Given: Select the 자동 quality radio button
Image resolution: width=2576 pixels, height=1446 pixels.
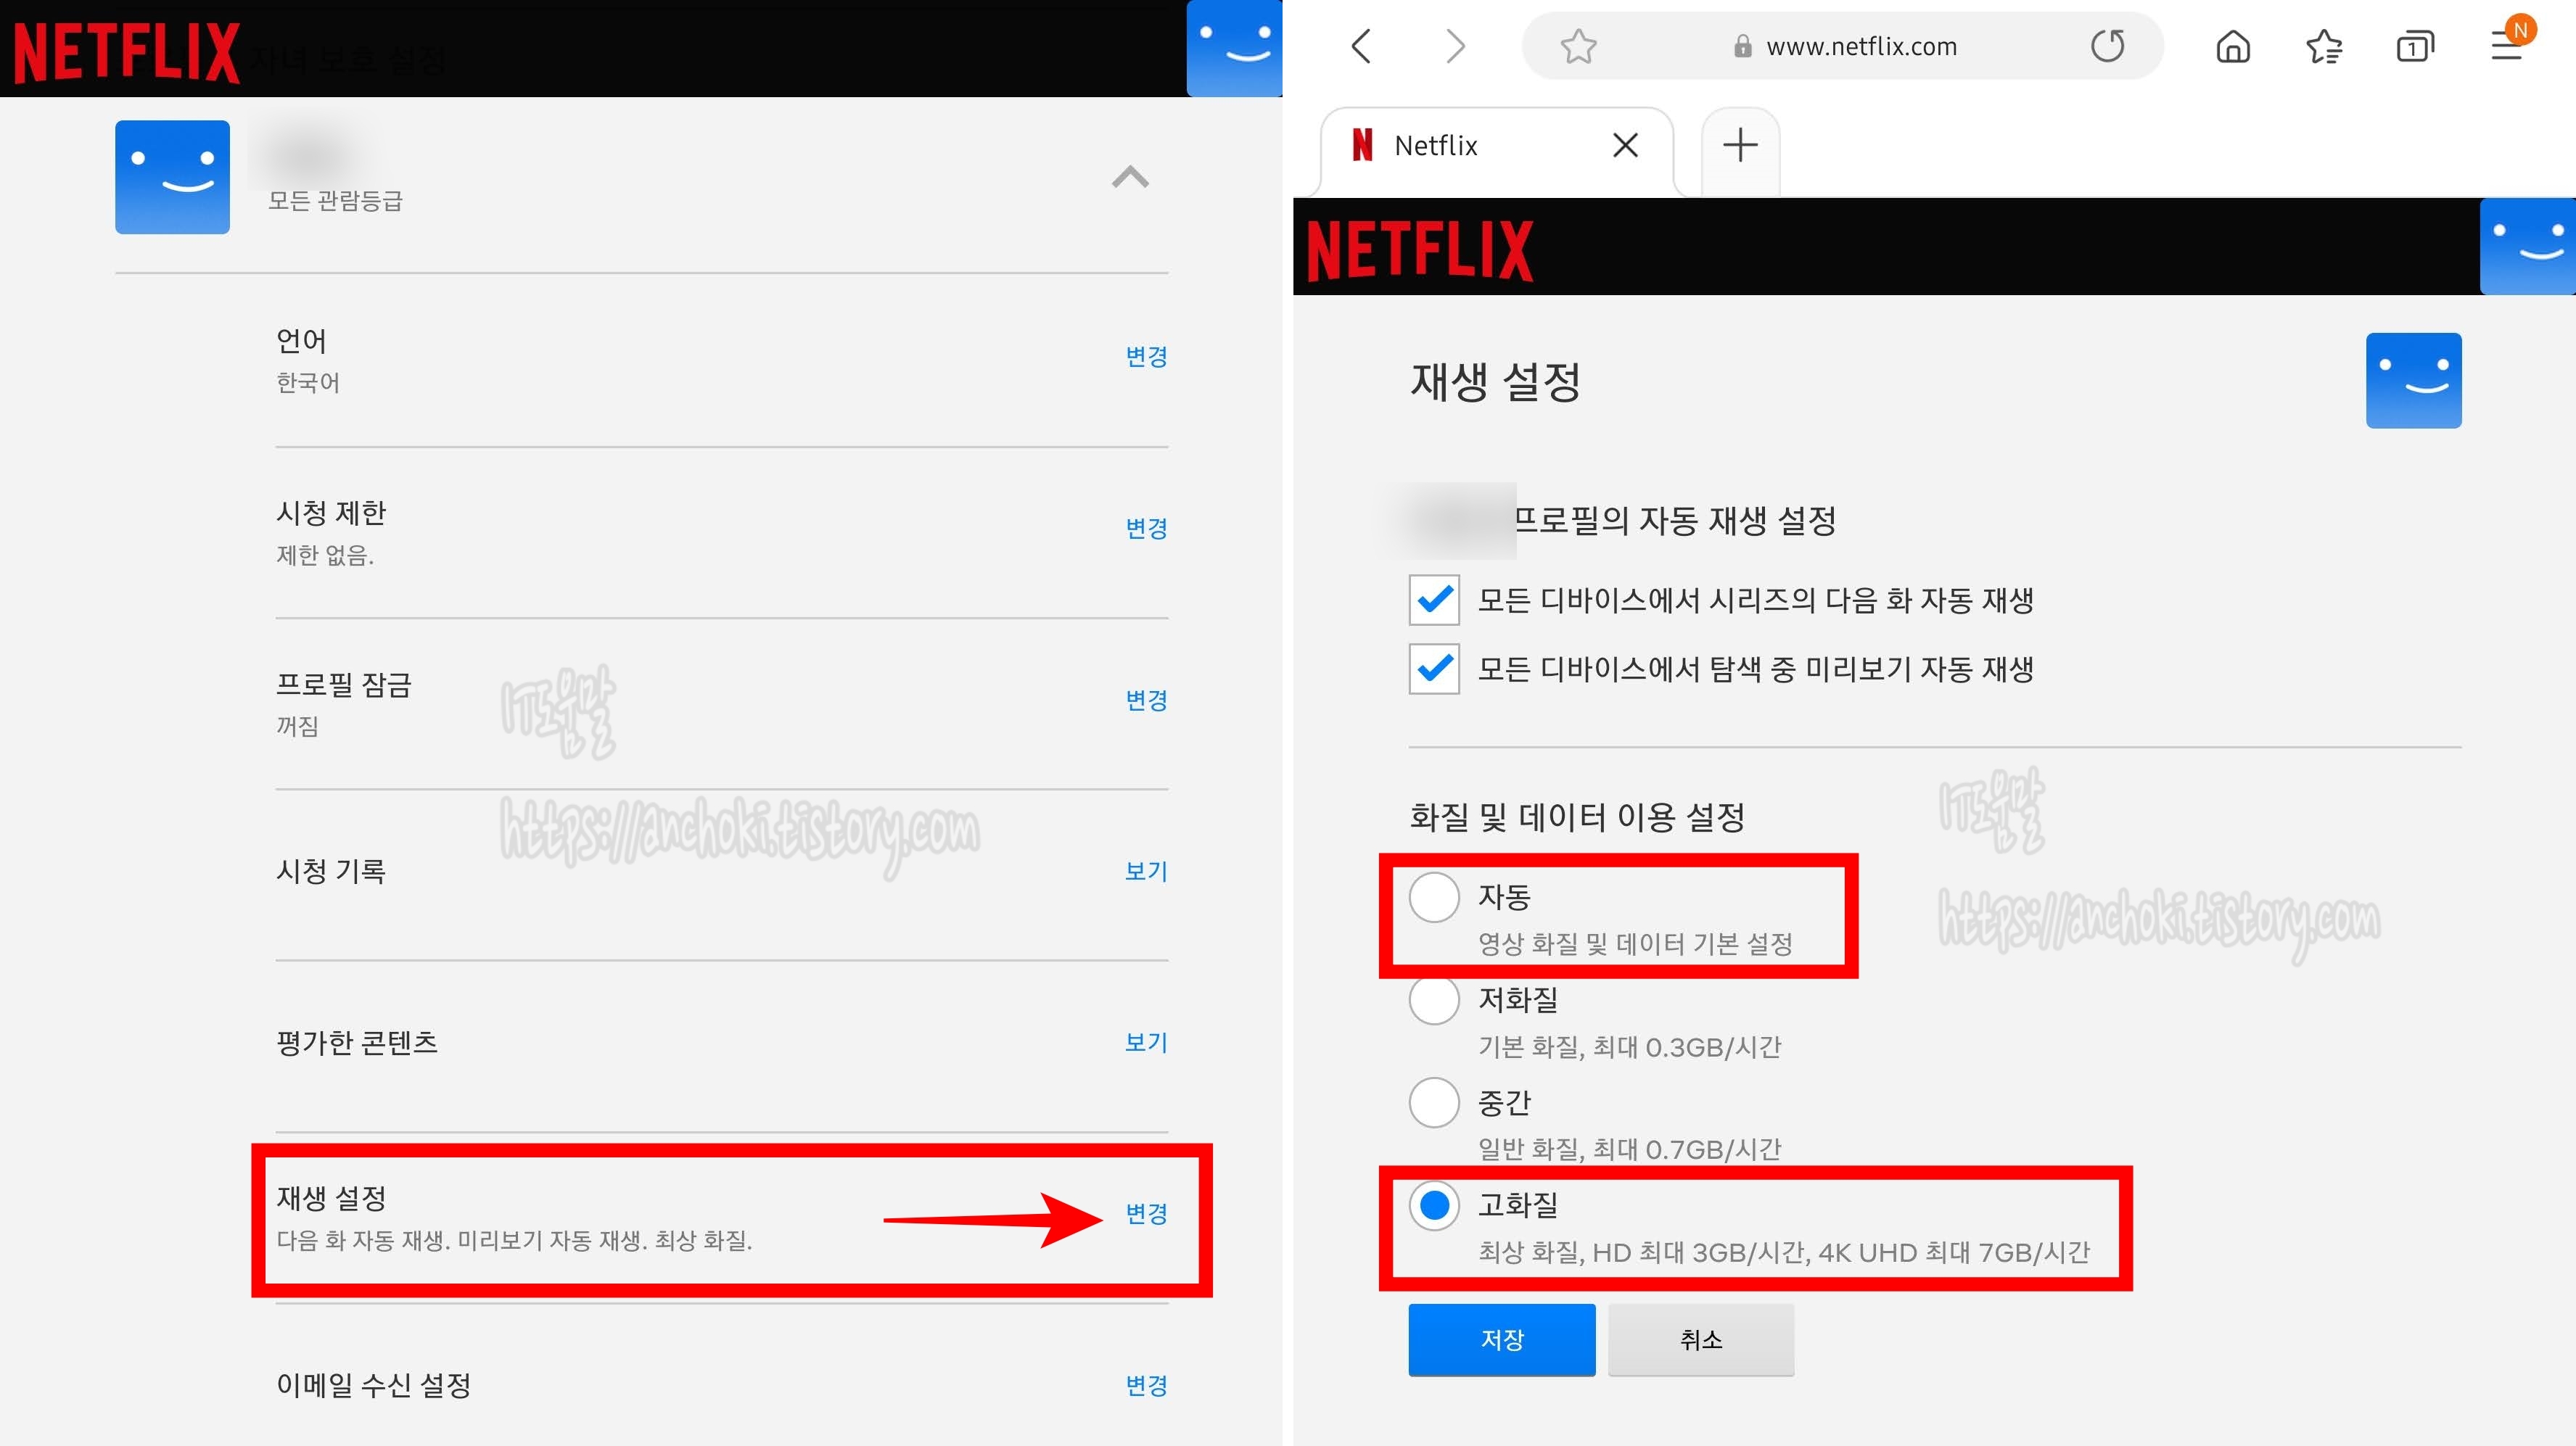Looking at the screenshot, I should pyautogui.click(x=1434, y=897).
